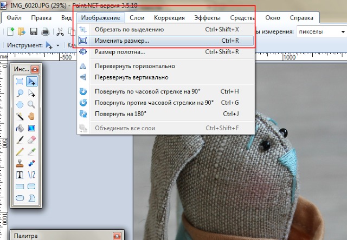Close the Палитра panel
The height and width of the screenshot is (240, 347).
[117, 236]
